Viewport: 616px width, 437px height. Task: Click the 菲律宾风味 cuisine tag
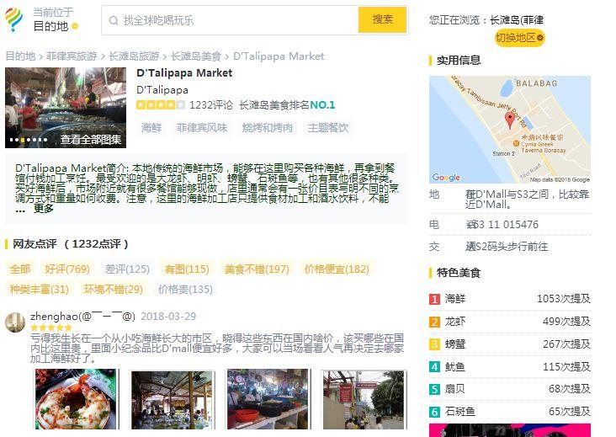202,128
